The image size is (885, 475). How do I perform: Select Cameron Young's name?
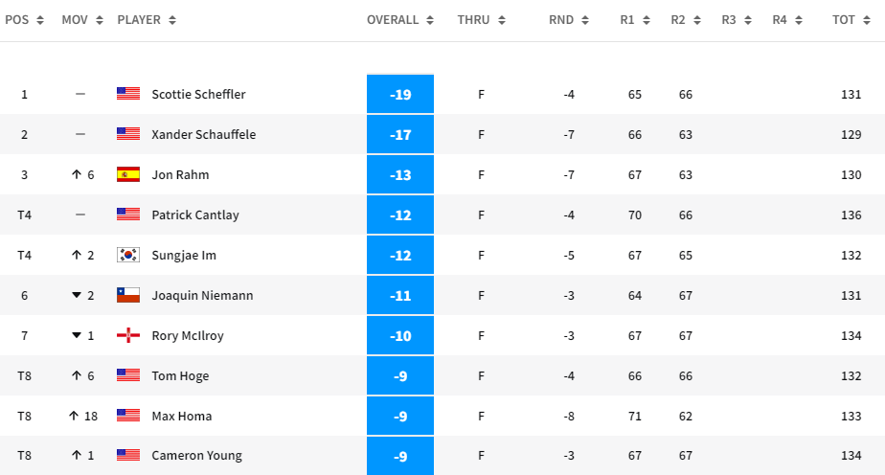tap(196, 456)
